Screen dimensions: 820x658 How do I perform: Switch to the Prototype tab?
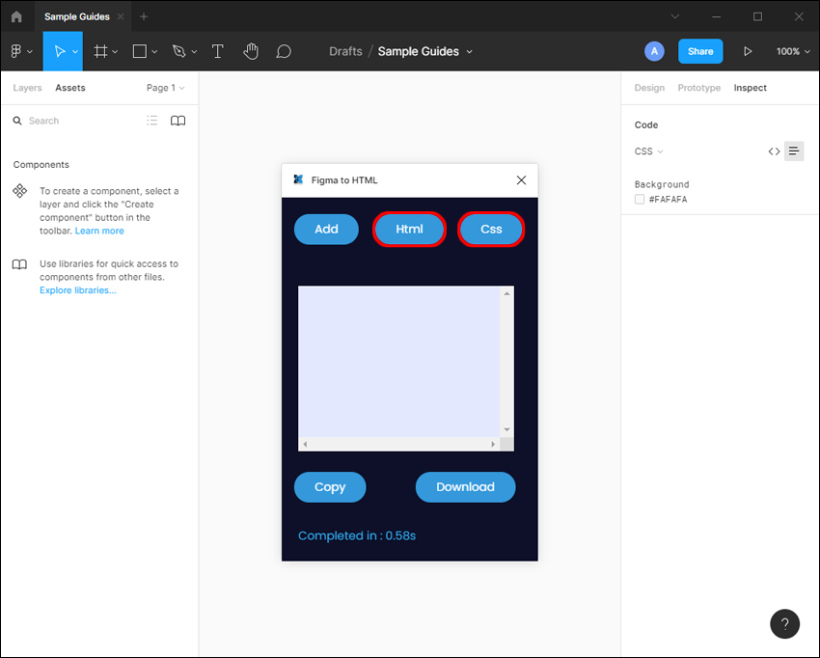coord(698,87)
